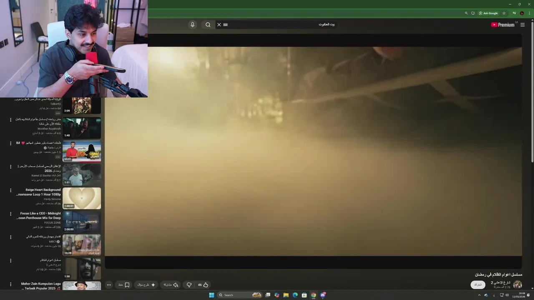Open Copilot from the taskbar
The width and height of the screenshot is (534, 300).
277,295
